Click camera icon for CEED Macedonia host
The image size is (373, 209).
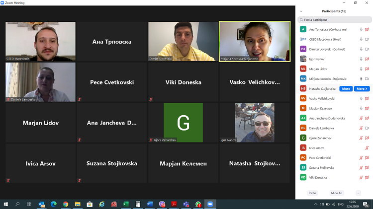(x=367, y=39)
